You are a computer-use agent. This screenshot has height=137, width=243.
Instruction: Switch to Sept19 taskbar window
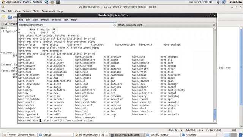tap(56, 135)
